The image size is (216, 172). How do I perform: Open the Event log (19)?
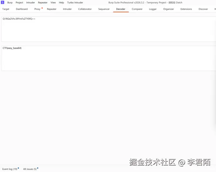(10, 169)
